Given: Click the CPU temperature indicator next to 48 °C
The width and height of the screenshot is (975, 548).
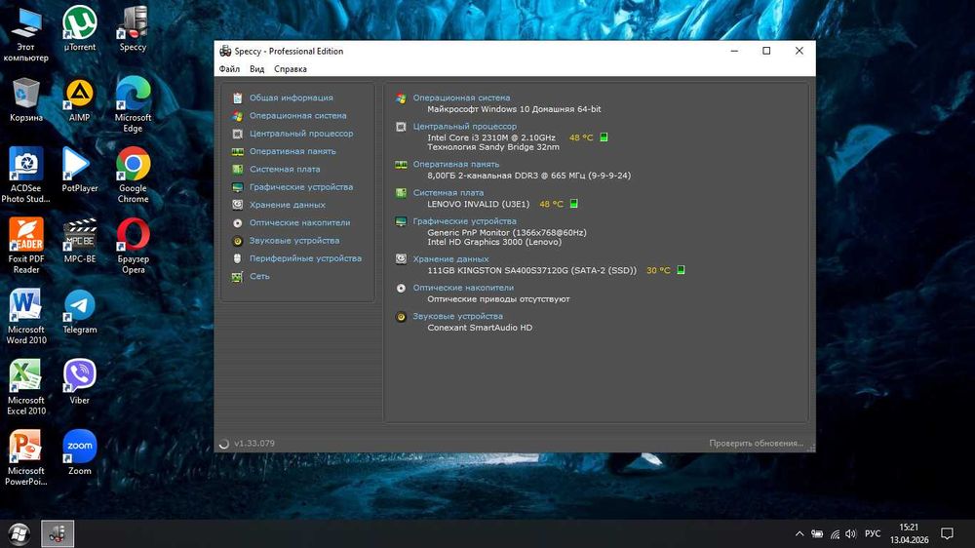Looking at the screenshot, I should 604,137.
